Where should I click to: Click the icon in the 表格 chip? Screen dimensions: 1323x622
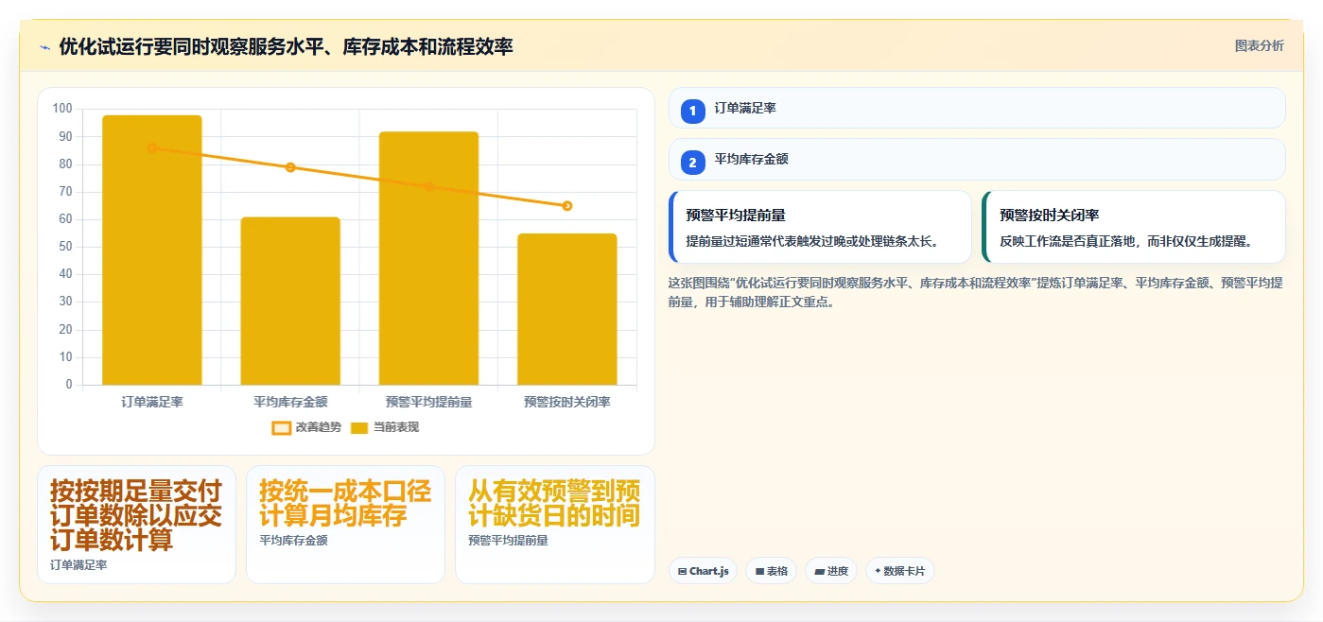759,572
